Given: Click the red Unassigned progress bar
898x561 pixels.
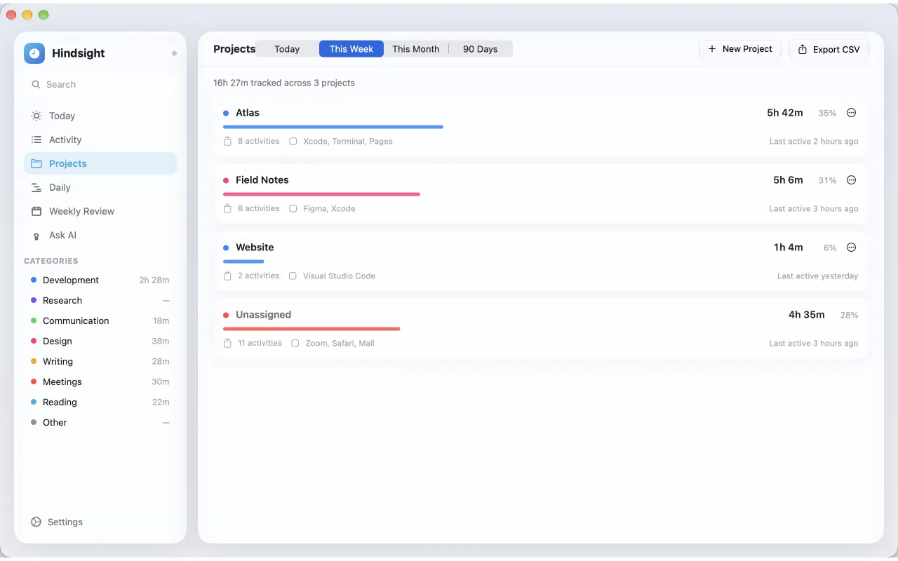Looking at the screenshot, I should click(x=311, y=329).
